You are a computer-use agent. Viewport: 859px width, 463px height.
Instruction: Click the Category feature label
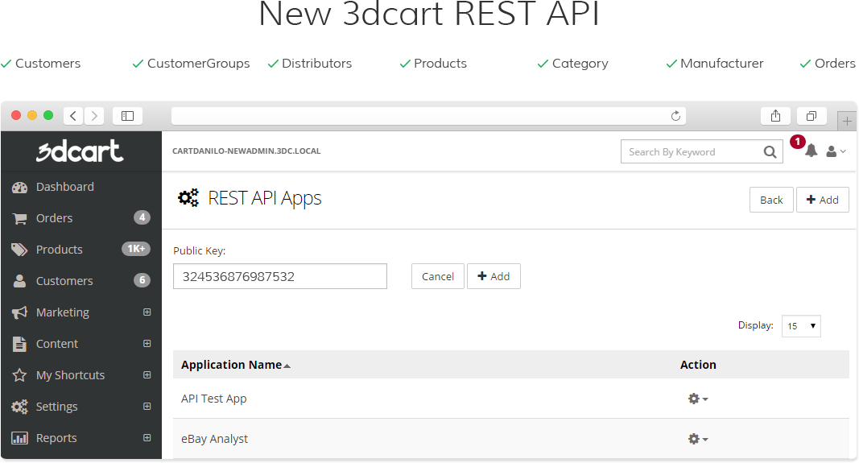point(580,64)
